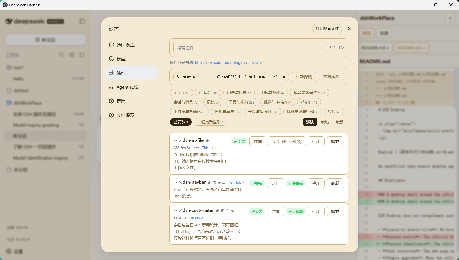Open GitHub link of dsh-cost-meter

196,218
